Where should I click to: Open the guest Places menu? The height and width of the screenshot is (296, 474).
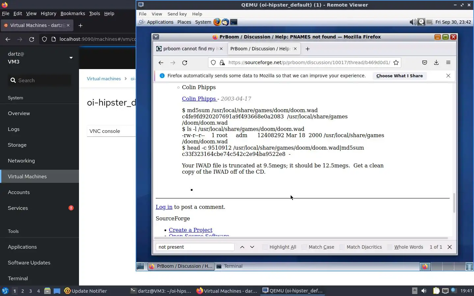pos(184,22)
